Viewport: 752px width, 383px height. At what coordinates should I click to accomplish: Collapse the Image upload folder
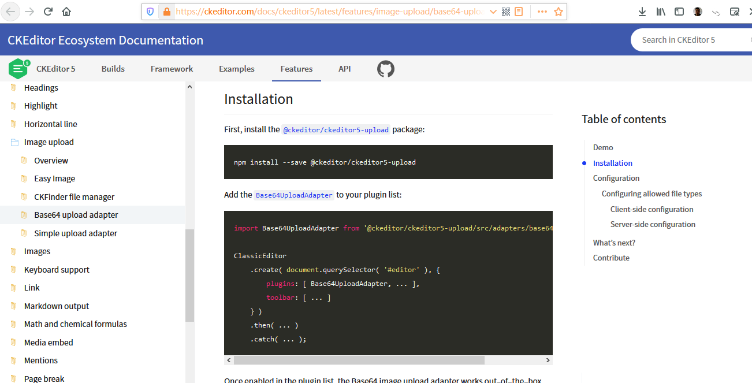pyautogui.click(x=49, y=142)
